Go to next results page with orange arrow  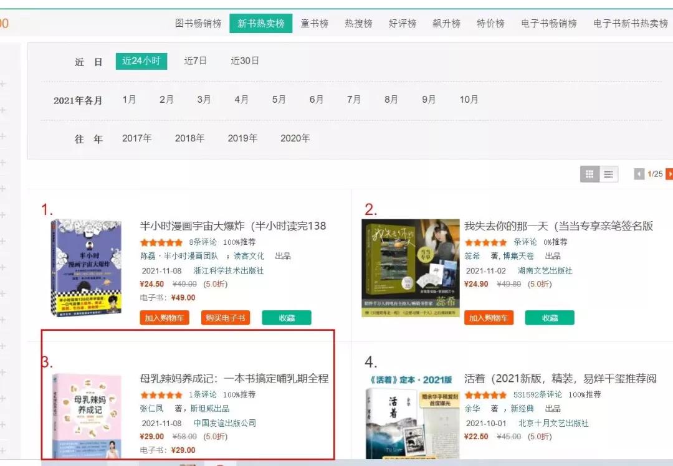[669, 174]
